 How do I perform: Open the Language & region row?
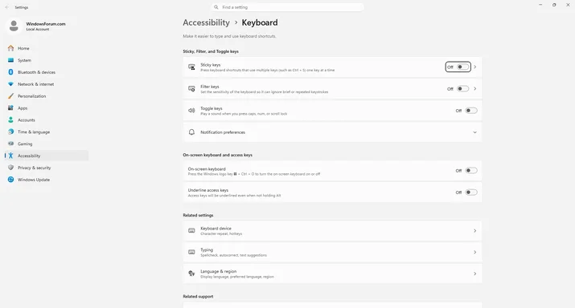pos(332,274)
